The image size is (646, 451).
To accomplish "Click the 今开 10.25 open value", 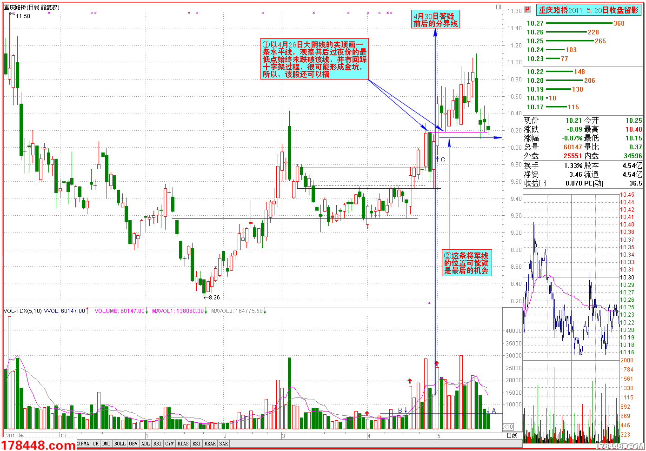I will 633,120.
